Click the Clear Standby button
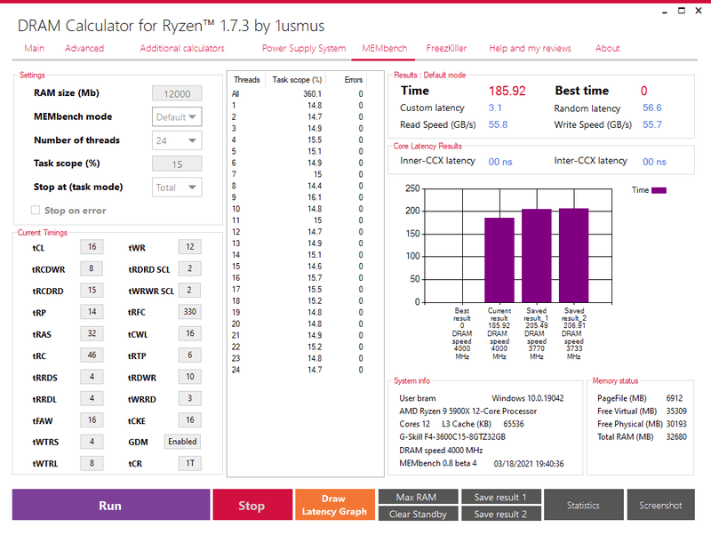 (418, 514)
